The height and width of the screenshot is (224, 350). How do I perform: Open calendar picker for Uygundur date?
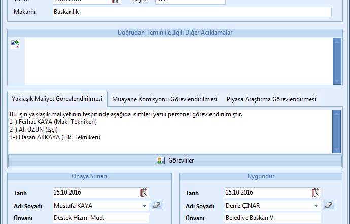tap(316, 193)
